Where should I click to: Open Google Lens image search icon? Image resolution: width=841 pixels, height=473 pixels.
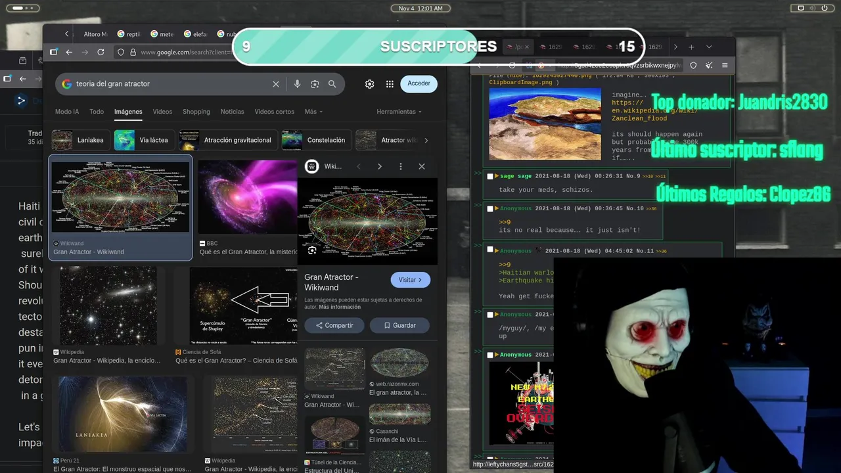pos(315,84)
